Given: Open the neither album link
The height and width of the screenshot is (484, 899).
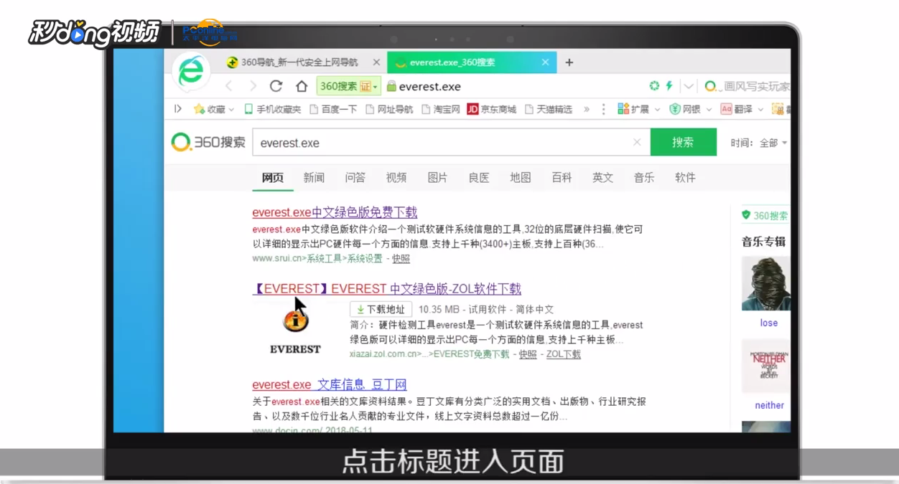Looking at the screenshot, I should pos(769,405).
